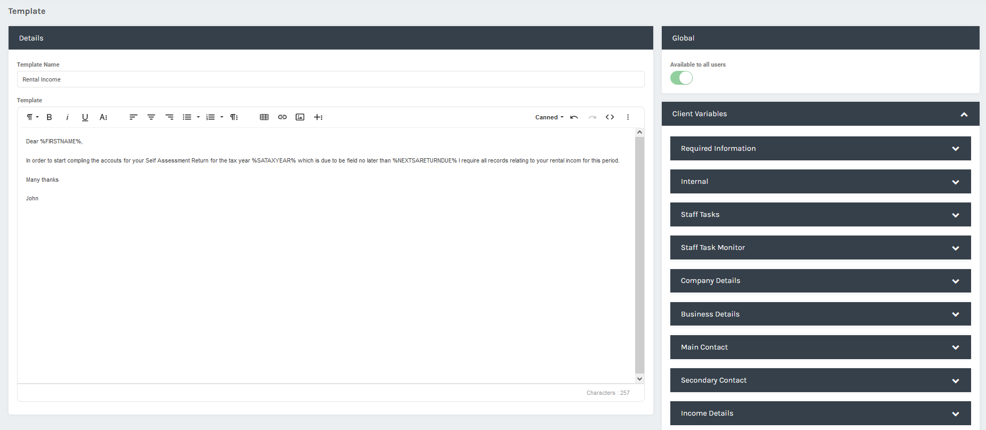
Task: Click the 'Many thanks' line
Action: pos(42,180)
